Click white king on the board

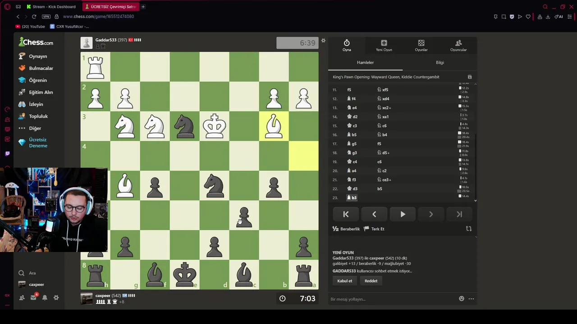click(215, 126)
